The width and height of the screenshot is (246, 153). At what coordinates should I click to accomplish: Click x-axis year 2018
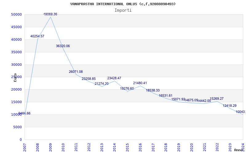tap(166, 147)
